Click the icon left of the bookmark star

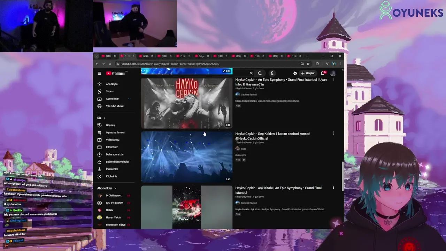[302, 64]
